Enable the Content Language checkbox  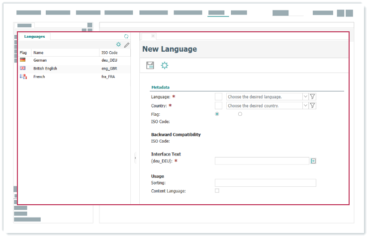[x=217, y=191]
